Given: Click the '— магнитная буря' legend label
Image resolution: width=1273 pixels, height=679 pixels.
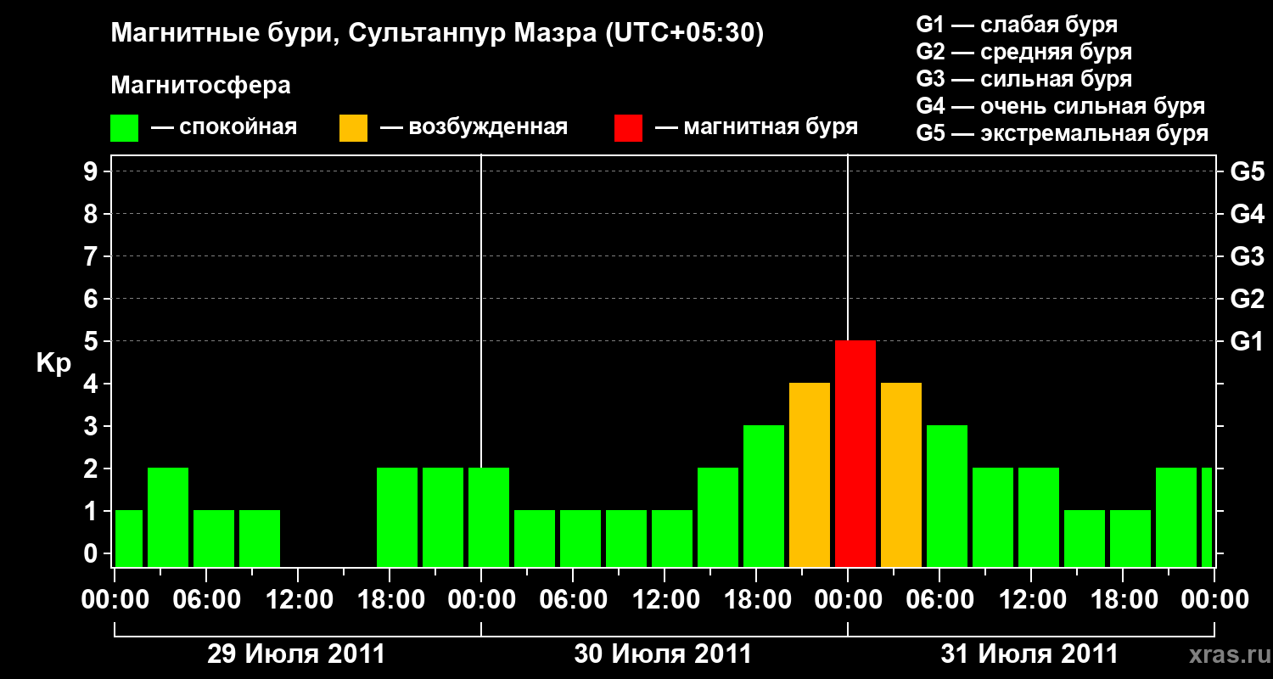Looking at the screenshot, I should pos(757,128).
